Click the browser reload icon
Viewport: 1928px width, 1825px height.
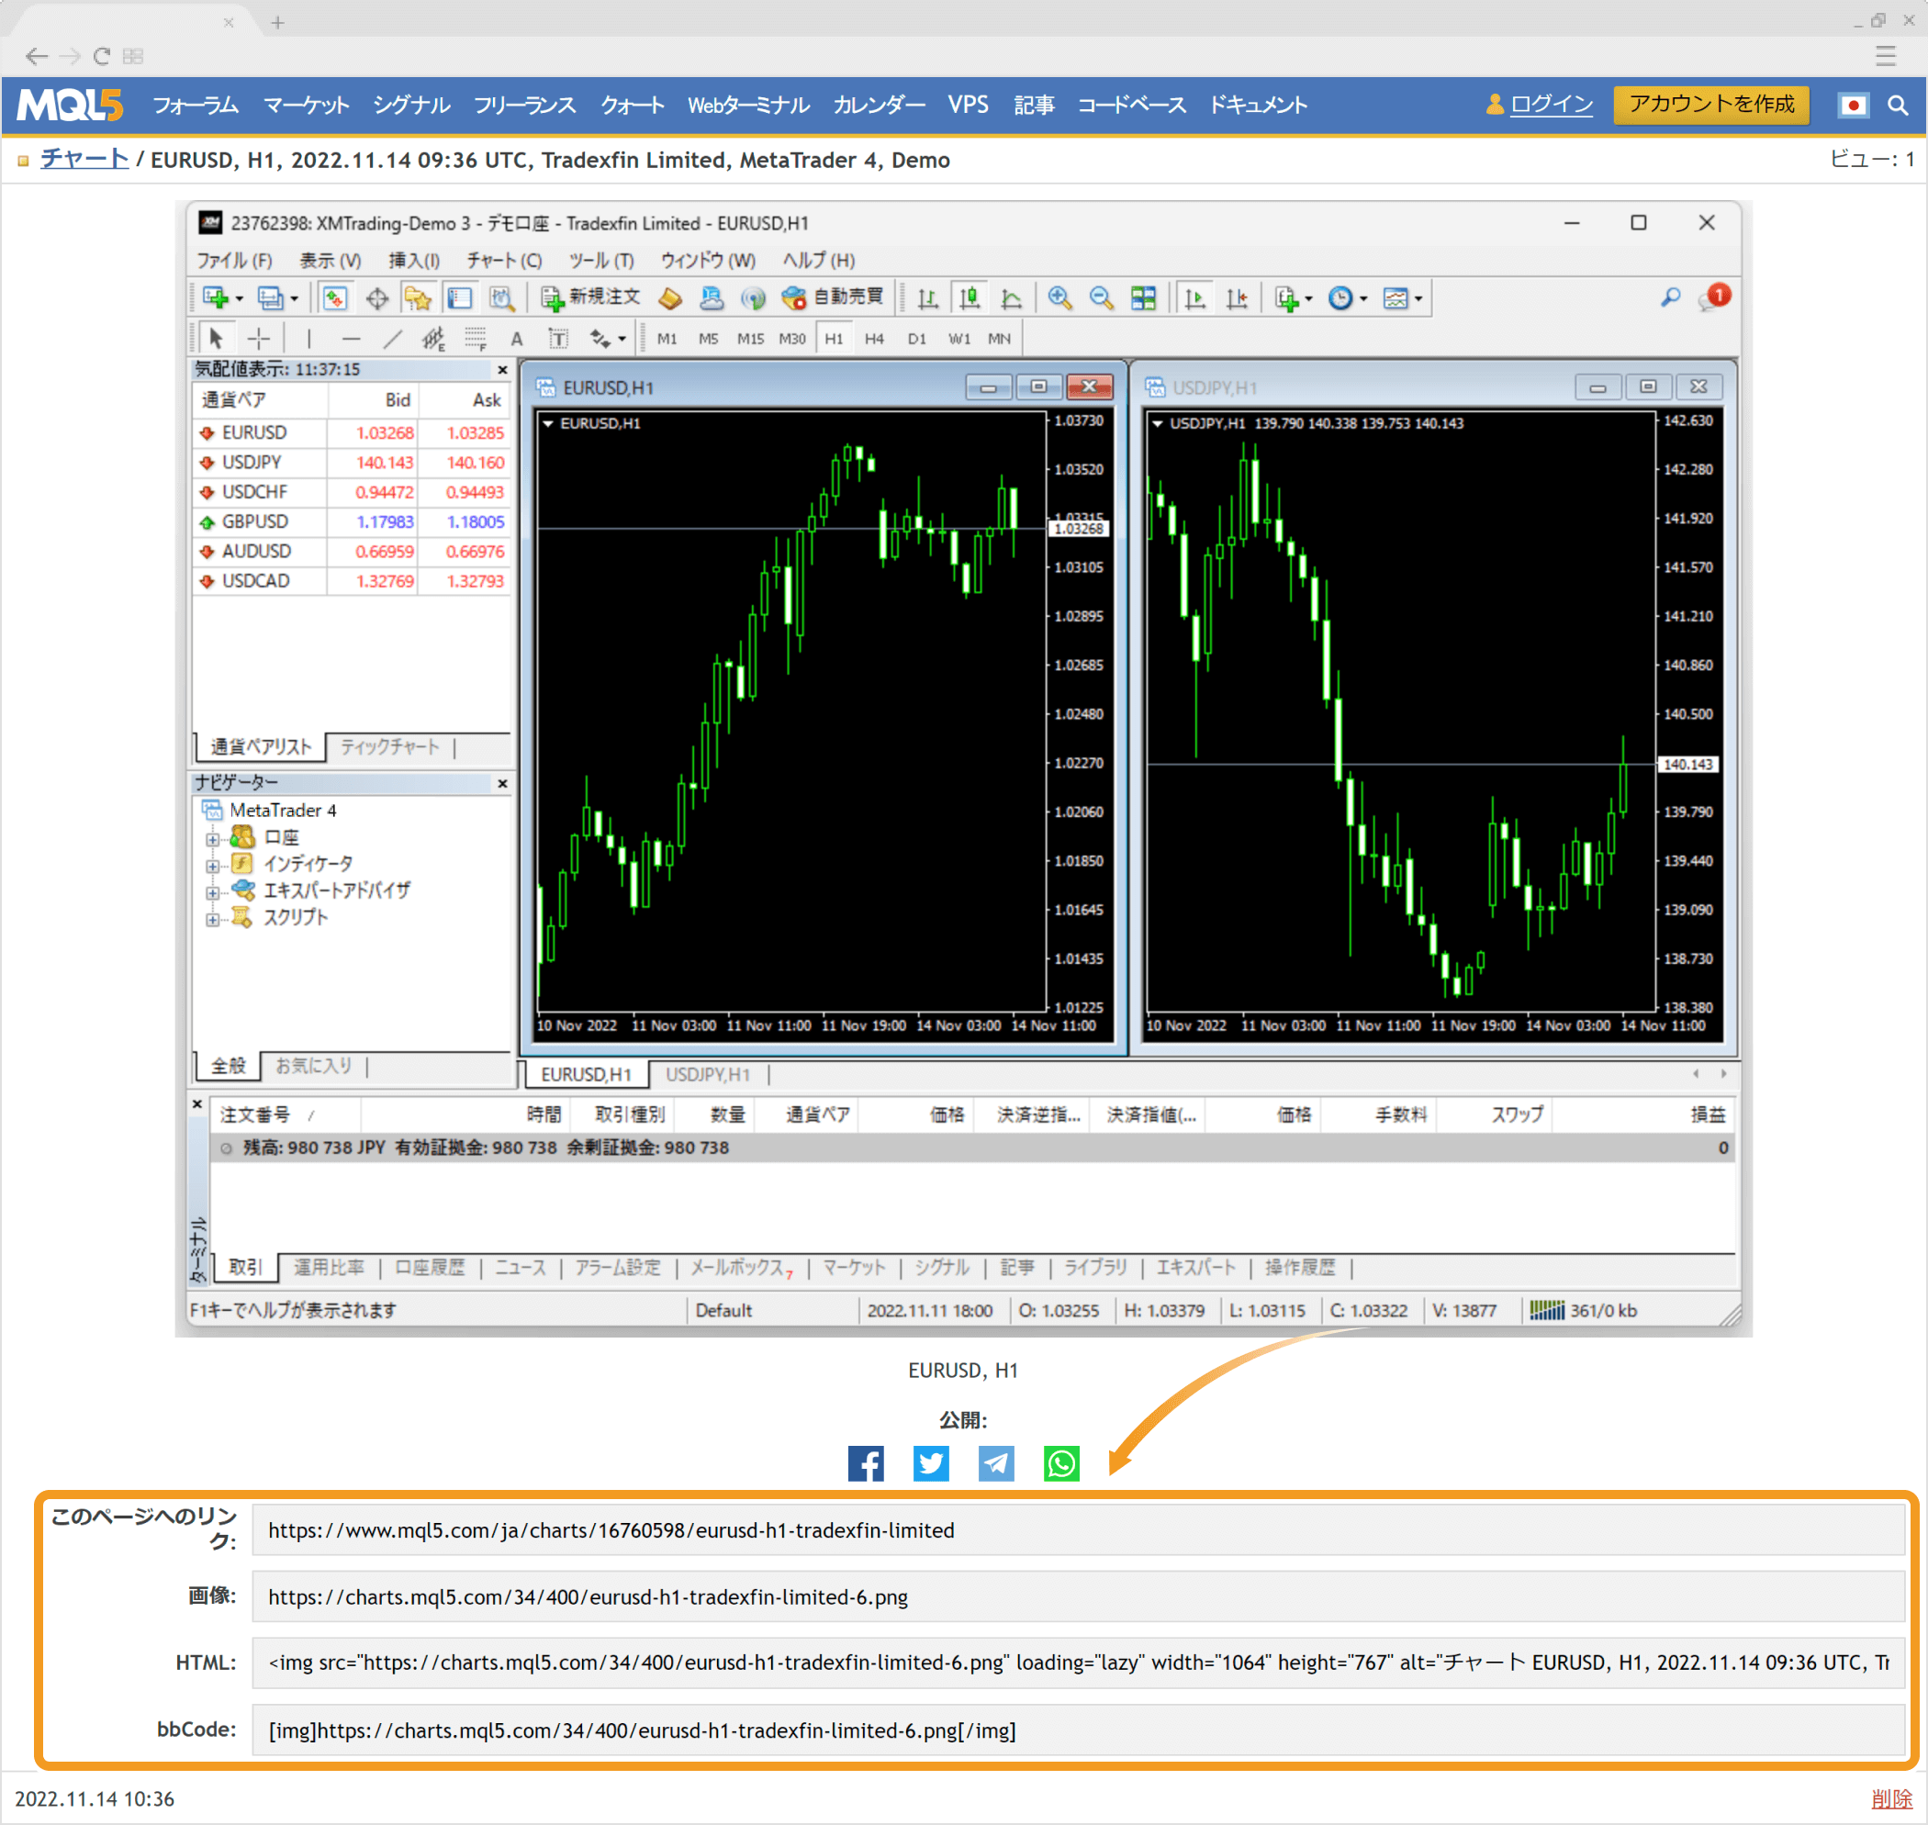[101, 56]
